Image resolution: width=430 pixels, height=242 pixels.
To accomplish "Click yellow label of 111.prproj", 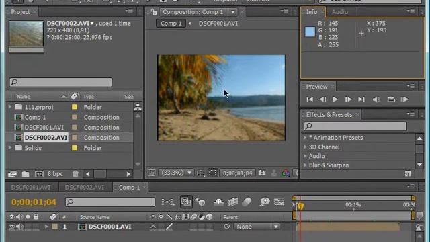I will pyautogui.click(x=75, y=107).
